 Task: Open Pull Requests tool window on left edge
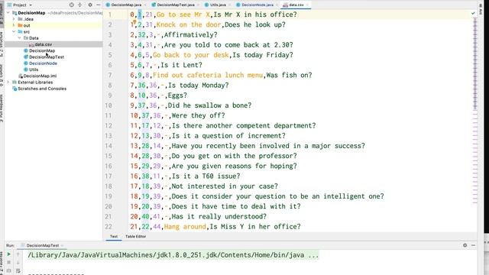(x=2, y=108)
